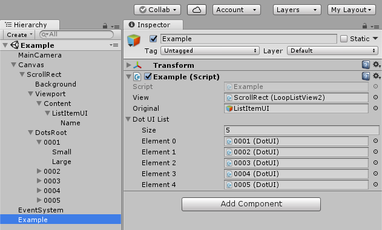
Task: Select ListItemUI in the Hierarchy
Action: click(70, 113)
